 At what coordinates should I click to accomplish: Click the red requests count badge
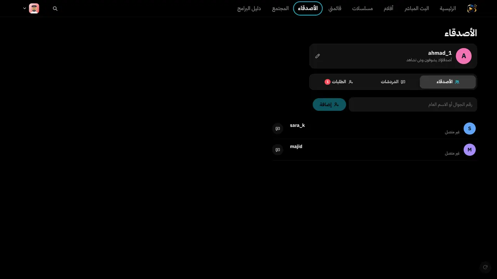click(327, 82)
